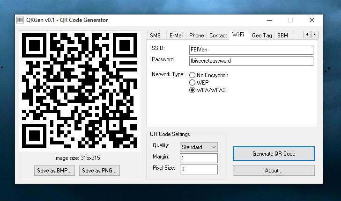The image size is (341, 201).
Task: Open the About dialog
Action: pyautogui.click(x=274, y=171)
